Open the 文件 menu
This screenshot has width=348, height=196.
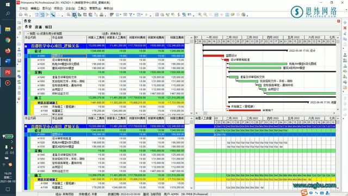tap(23, 8)
